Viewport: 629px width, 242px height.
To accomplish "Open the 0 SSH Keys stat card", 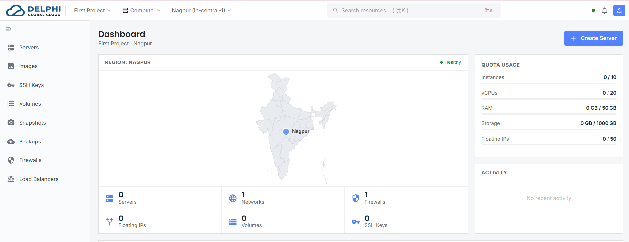I will [x=406, y=222].
